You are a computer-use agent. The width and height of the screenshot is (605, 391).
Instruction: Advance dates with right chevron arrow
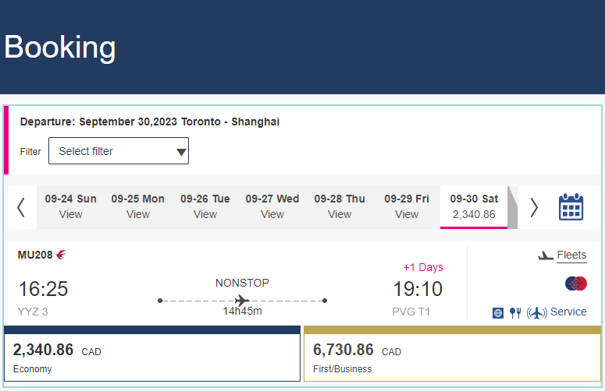[534, 207]
